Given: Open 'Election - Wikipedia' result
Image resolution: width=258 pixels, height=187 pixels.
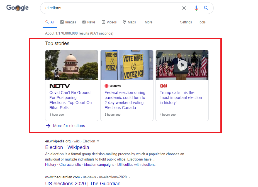Looking at the screenshot, I should [x=67, y=147].
